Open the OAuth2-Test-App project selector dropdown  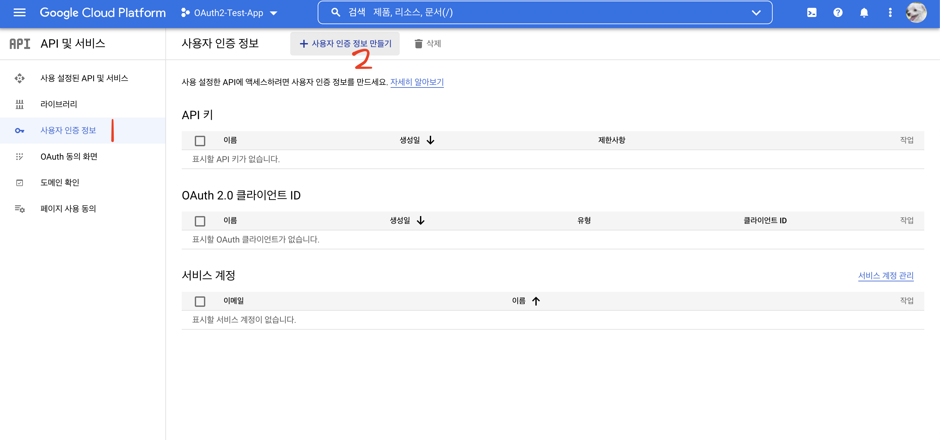(x=229, y=13)
